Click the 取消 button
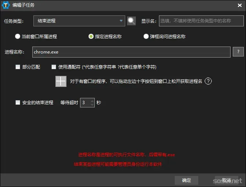The image size is (246, 187). point(227,180)
